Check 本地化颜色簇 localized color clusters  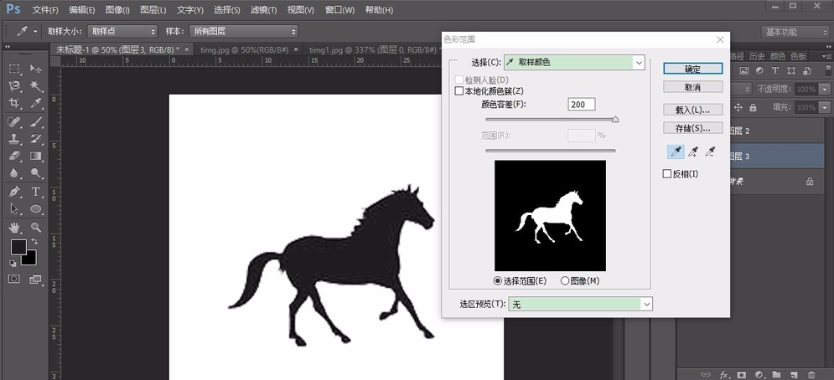tap(458, 90)
